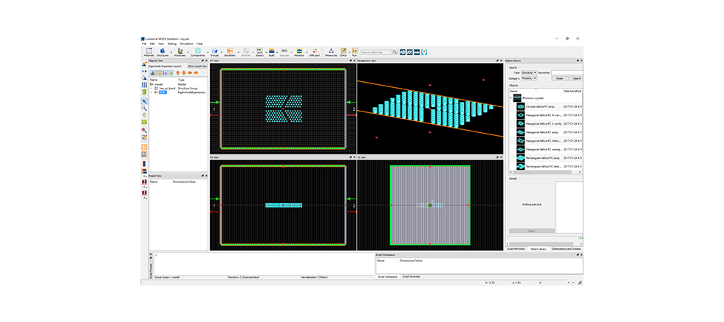Toggle the second filter button in Objects Tree toolbar
The height and width of the screenshot is (322, 724).
159,73
